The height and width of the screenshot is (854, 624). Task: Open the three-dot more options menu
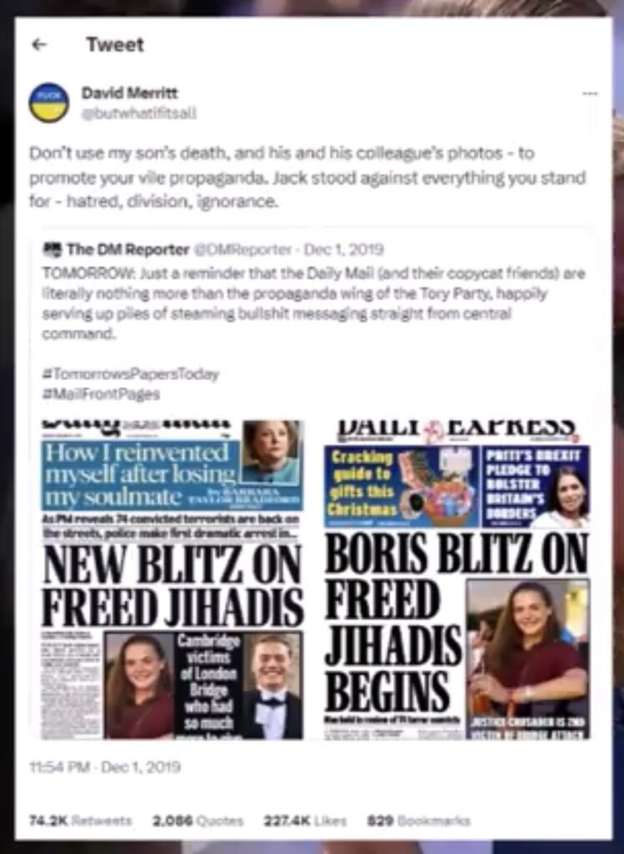[590, 93]
